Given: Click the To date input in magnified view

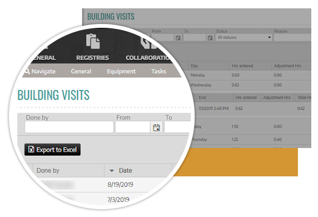Looking at the screenshot, I should [x=177, y=127].
